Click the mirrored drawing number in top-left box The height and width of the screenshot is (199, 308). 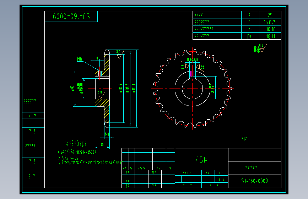[71, 16]
